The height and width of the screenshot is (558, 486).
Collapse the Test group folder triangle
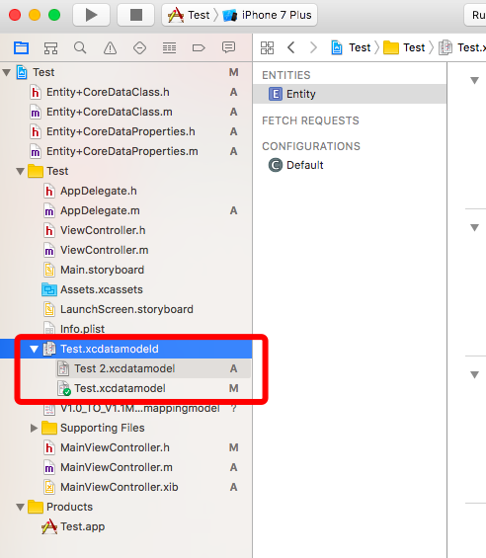coord(21,172)
